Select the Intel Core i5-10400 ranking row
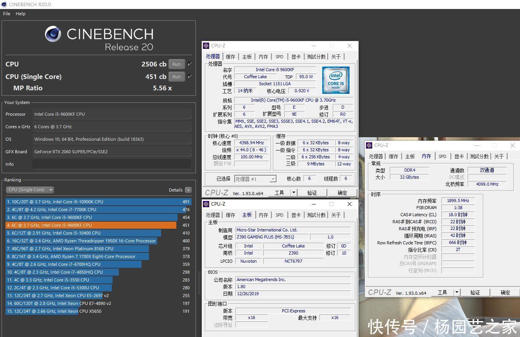 point(99,233)
